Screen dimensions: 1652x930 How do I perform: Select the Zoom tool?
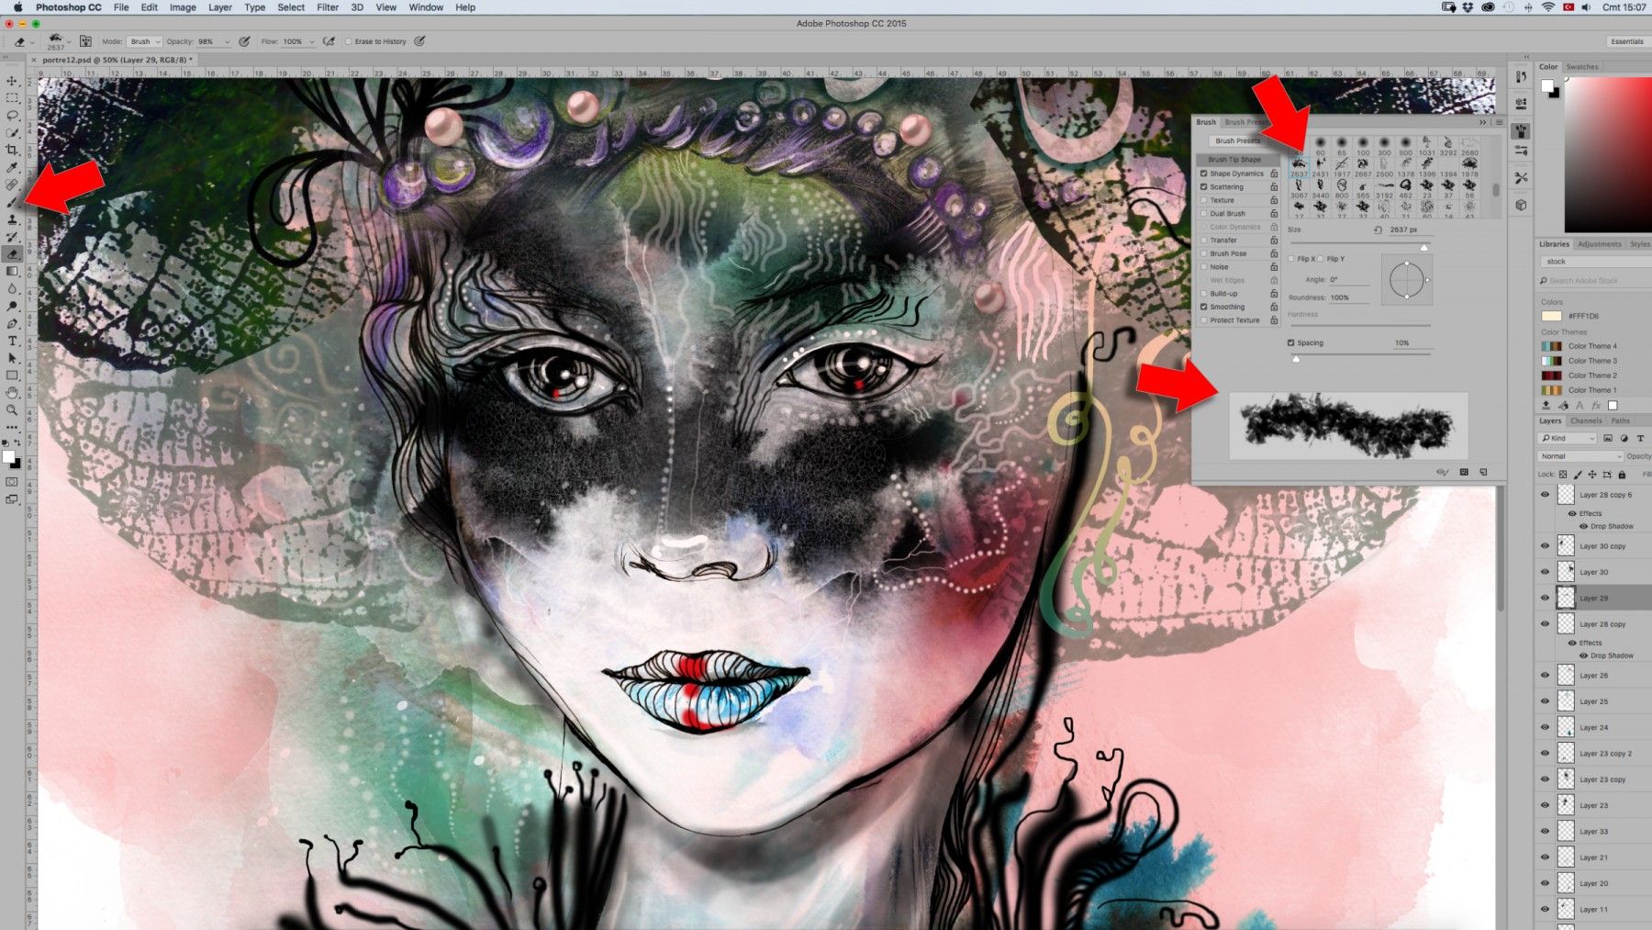click(12, 410)
